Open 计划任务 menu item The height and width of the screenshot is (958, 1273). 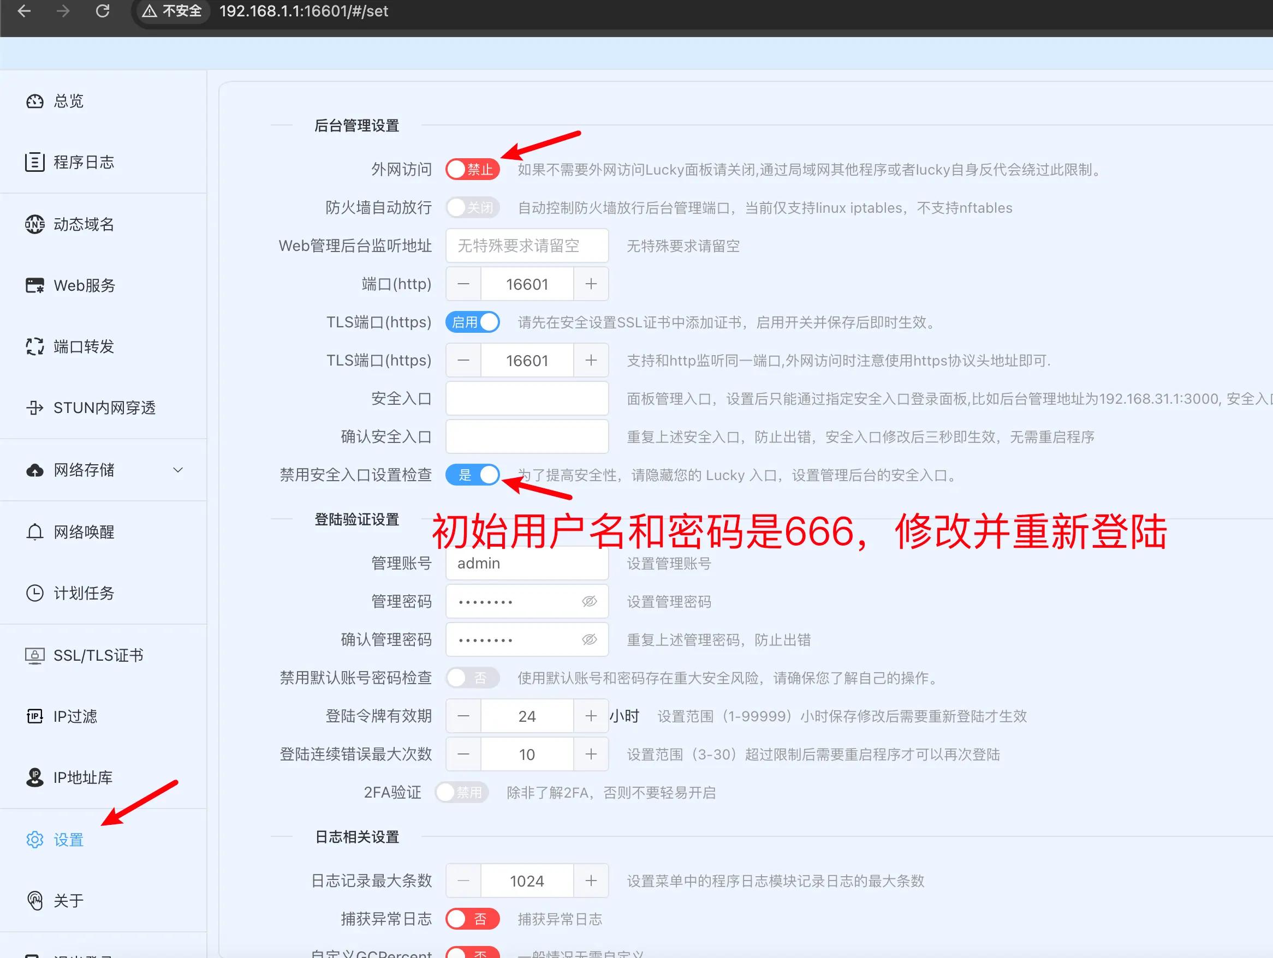tap(104, 593)
